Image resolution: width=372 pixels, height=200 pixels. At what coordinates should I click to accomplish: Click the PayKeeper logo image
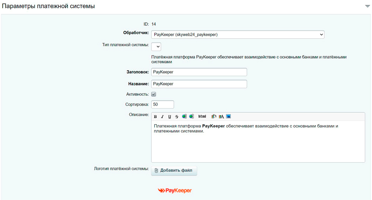(x=175, y=191)
